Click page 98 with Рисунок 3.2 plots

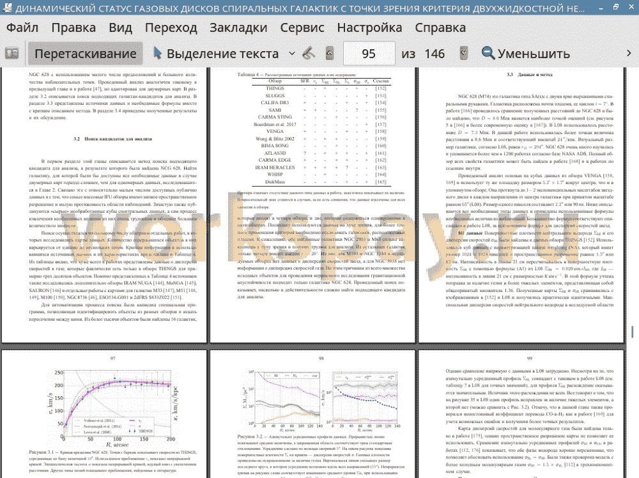tap(312, 413)
